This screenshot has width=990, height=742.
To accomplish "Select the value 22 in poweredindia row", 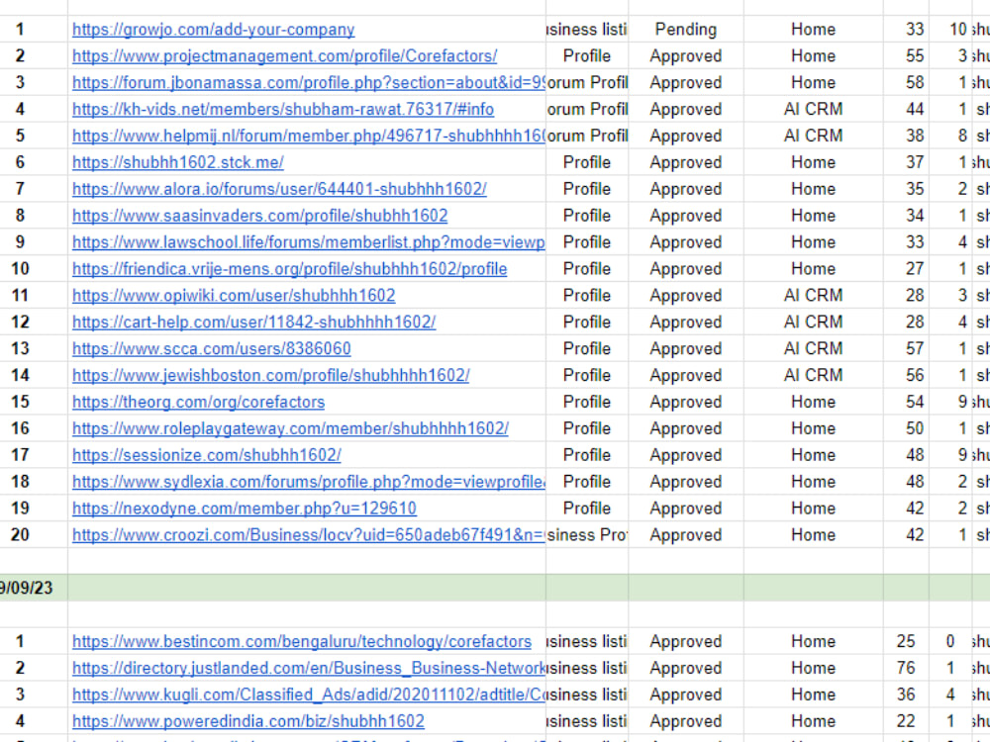I will coord(906,720).
